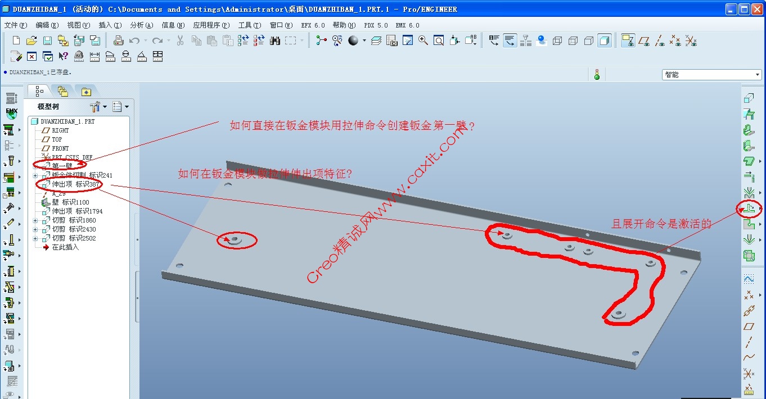Click the Print icon in toolbar
The width and height of the screenshot is (766, 399).
click(118, 40)
